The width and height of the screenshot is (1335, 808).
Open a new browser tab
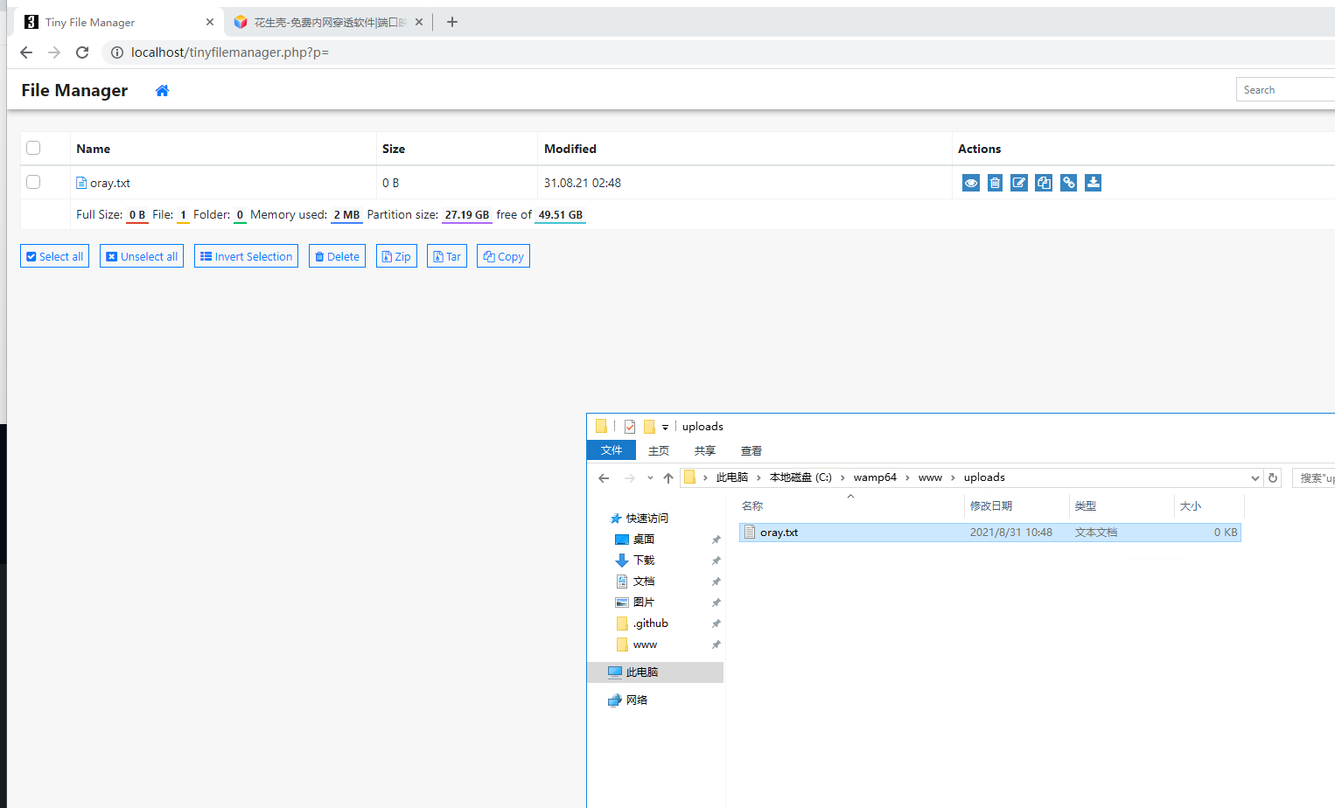coord(452,22)
